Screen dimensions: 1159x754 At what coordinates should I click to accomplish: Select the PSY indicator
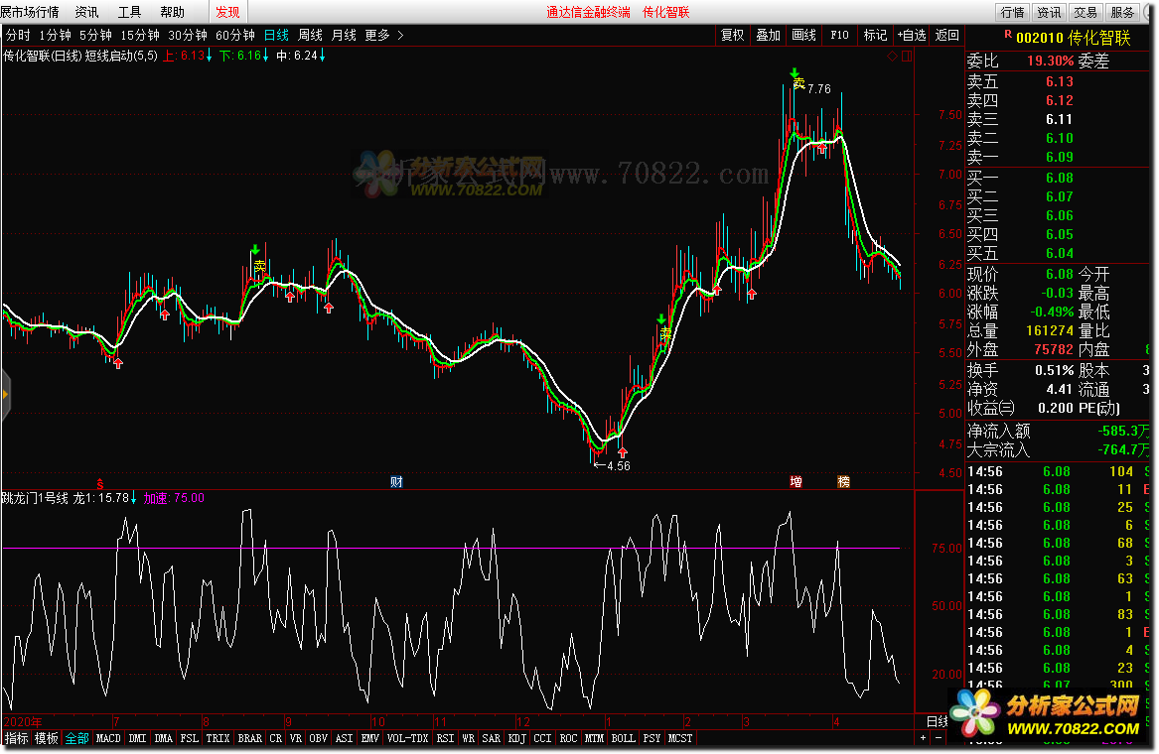652,738
